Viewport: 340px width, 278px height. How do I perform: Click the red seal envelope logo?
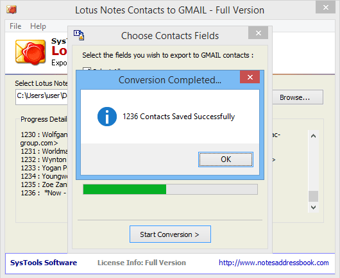coord(30,53)
